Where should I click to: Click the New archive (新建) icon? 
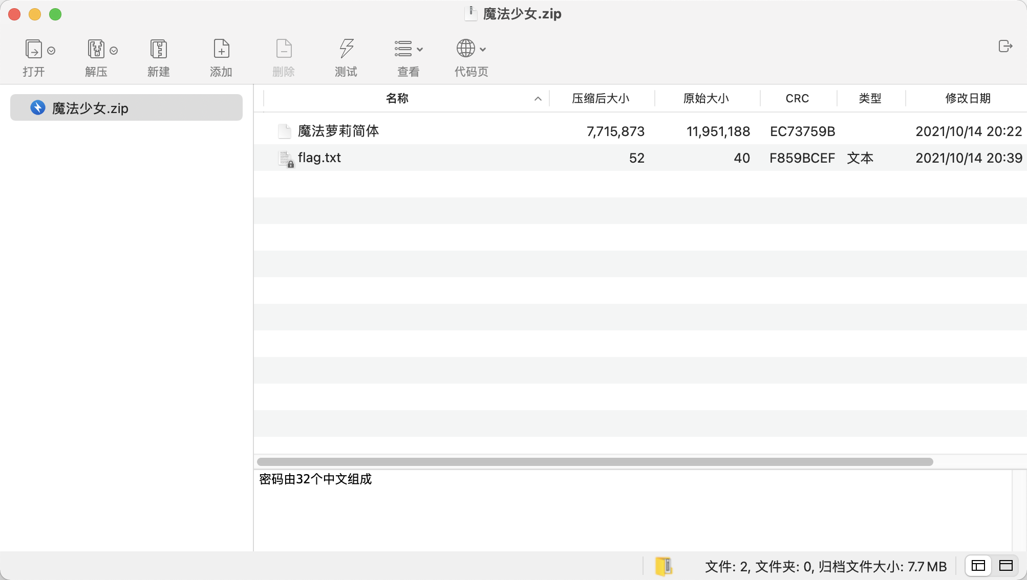point(159,49)
